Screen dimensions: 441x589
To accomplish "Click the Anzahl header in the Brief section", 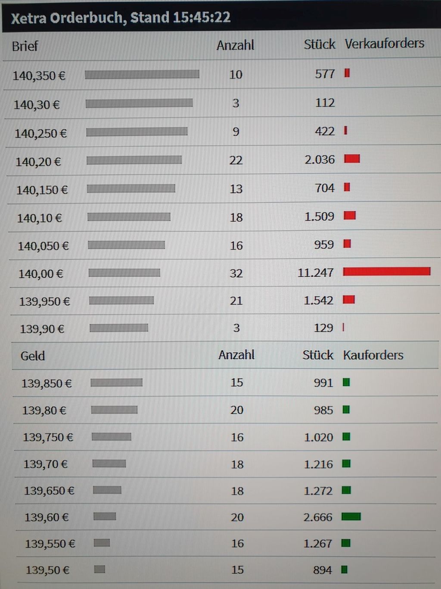I will coord(235,45).
